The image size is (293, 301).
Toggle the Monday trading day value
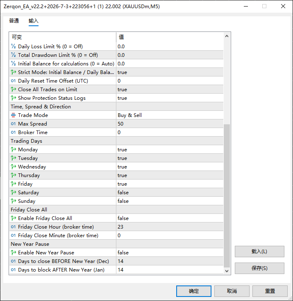pyautogui.click(x=170, y=150)
